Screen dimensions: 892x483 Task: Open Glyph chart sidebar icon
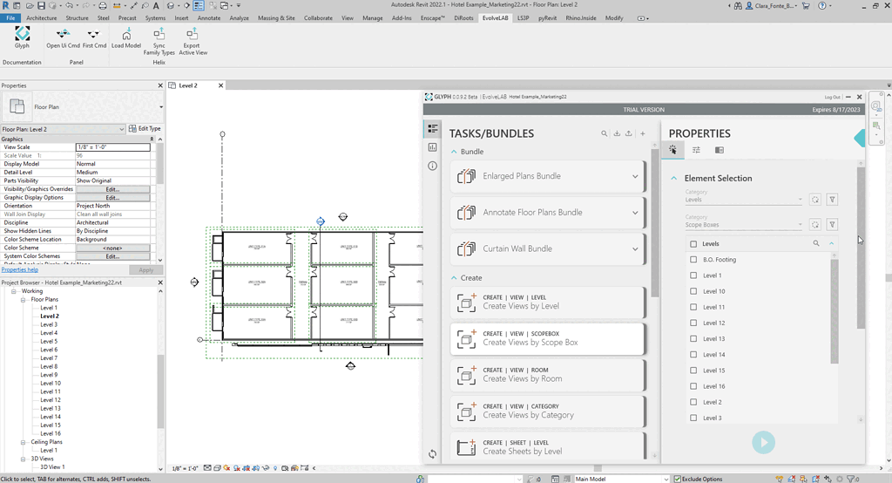point(433,147)
